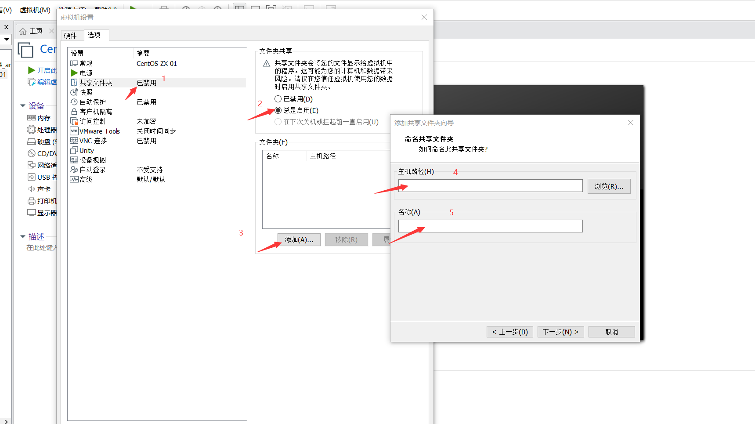Click the 主机路径(H) input field
Viewport: 755px width, 424px height.
click(490, 185)
